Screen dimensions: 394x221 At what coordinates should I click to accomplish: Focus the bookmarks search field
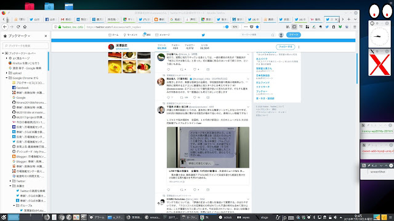coord(25,45)
